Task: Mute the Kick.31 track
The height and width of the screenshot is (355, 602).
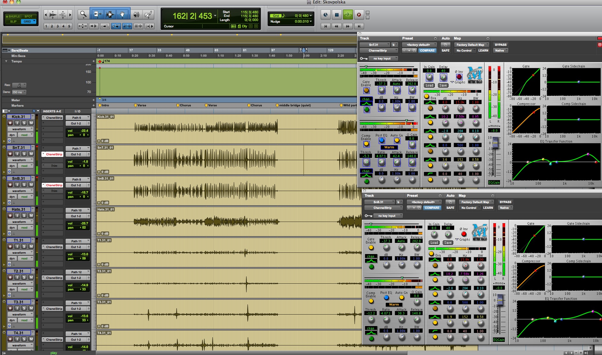Action: [x=31, y=123]
